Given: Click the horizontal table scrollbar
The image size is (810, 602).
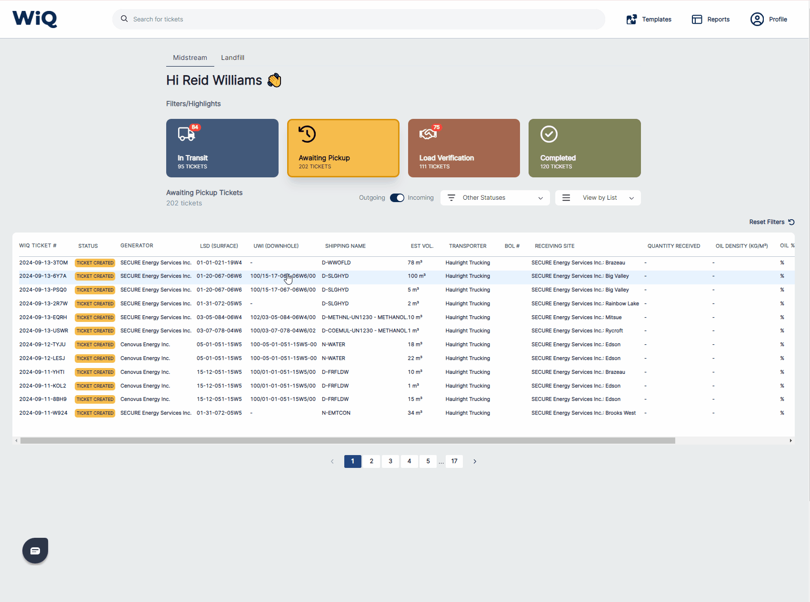Looking at the screenshot, I should click(348, 441).
